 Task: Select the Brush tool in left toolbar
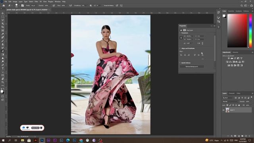(3, 41)
